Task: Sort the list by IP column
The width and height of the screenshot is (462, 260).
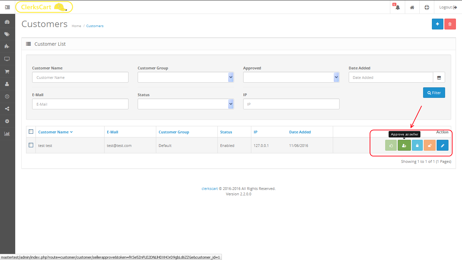Action: (256, 132)
